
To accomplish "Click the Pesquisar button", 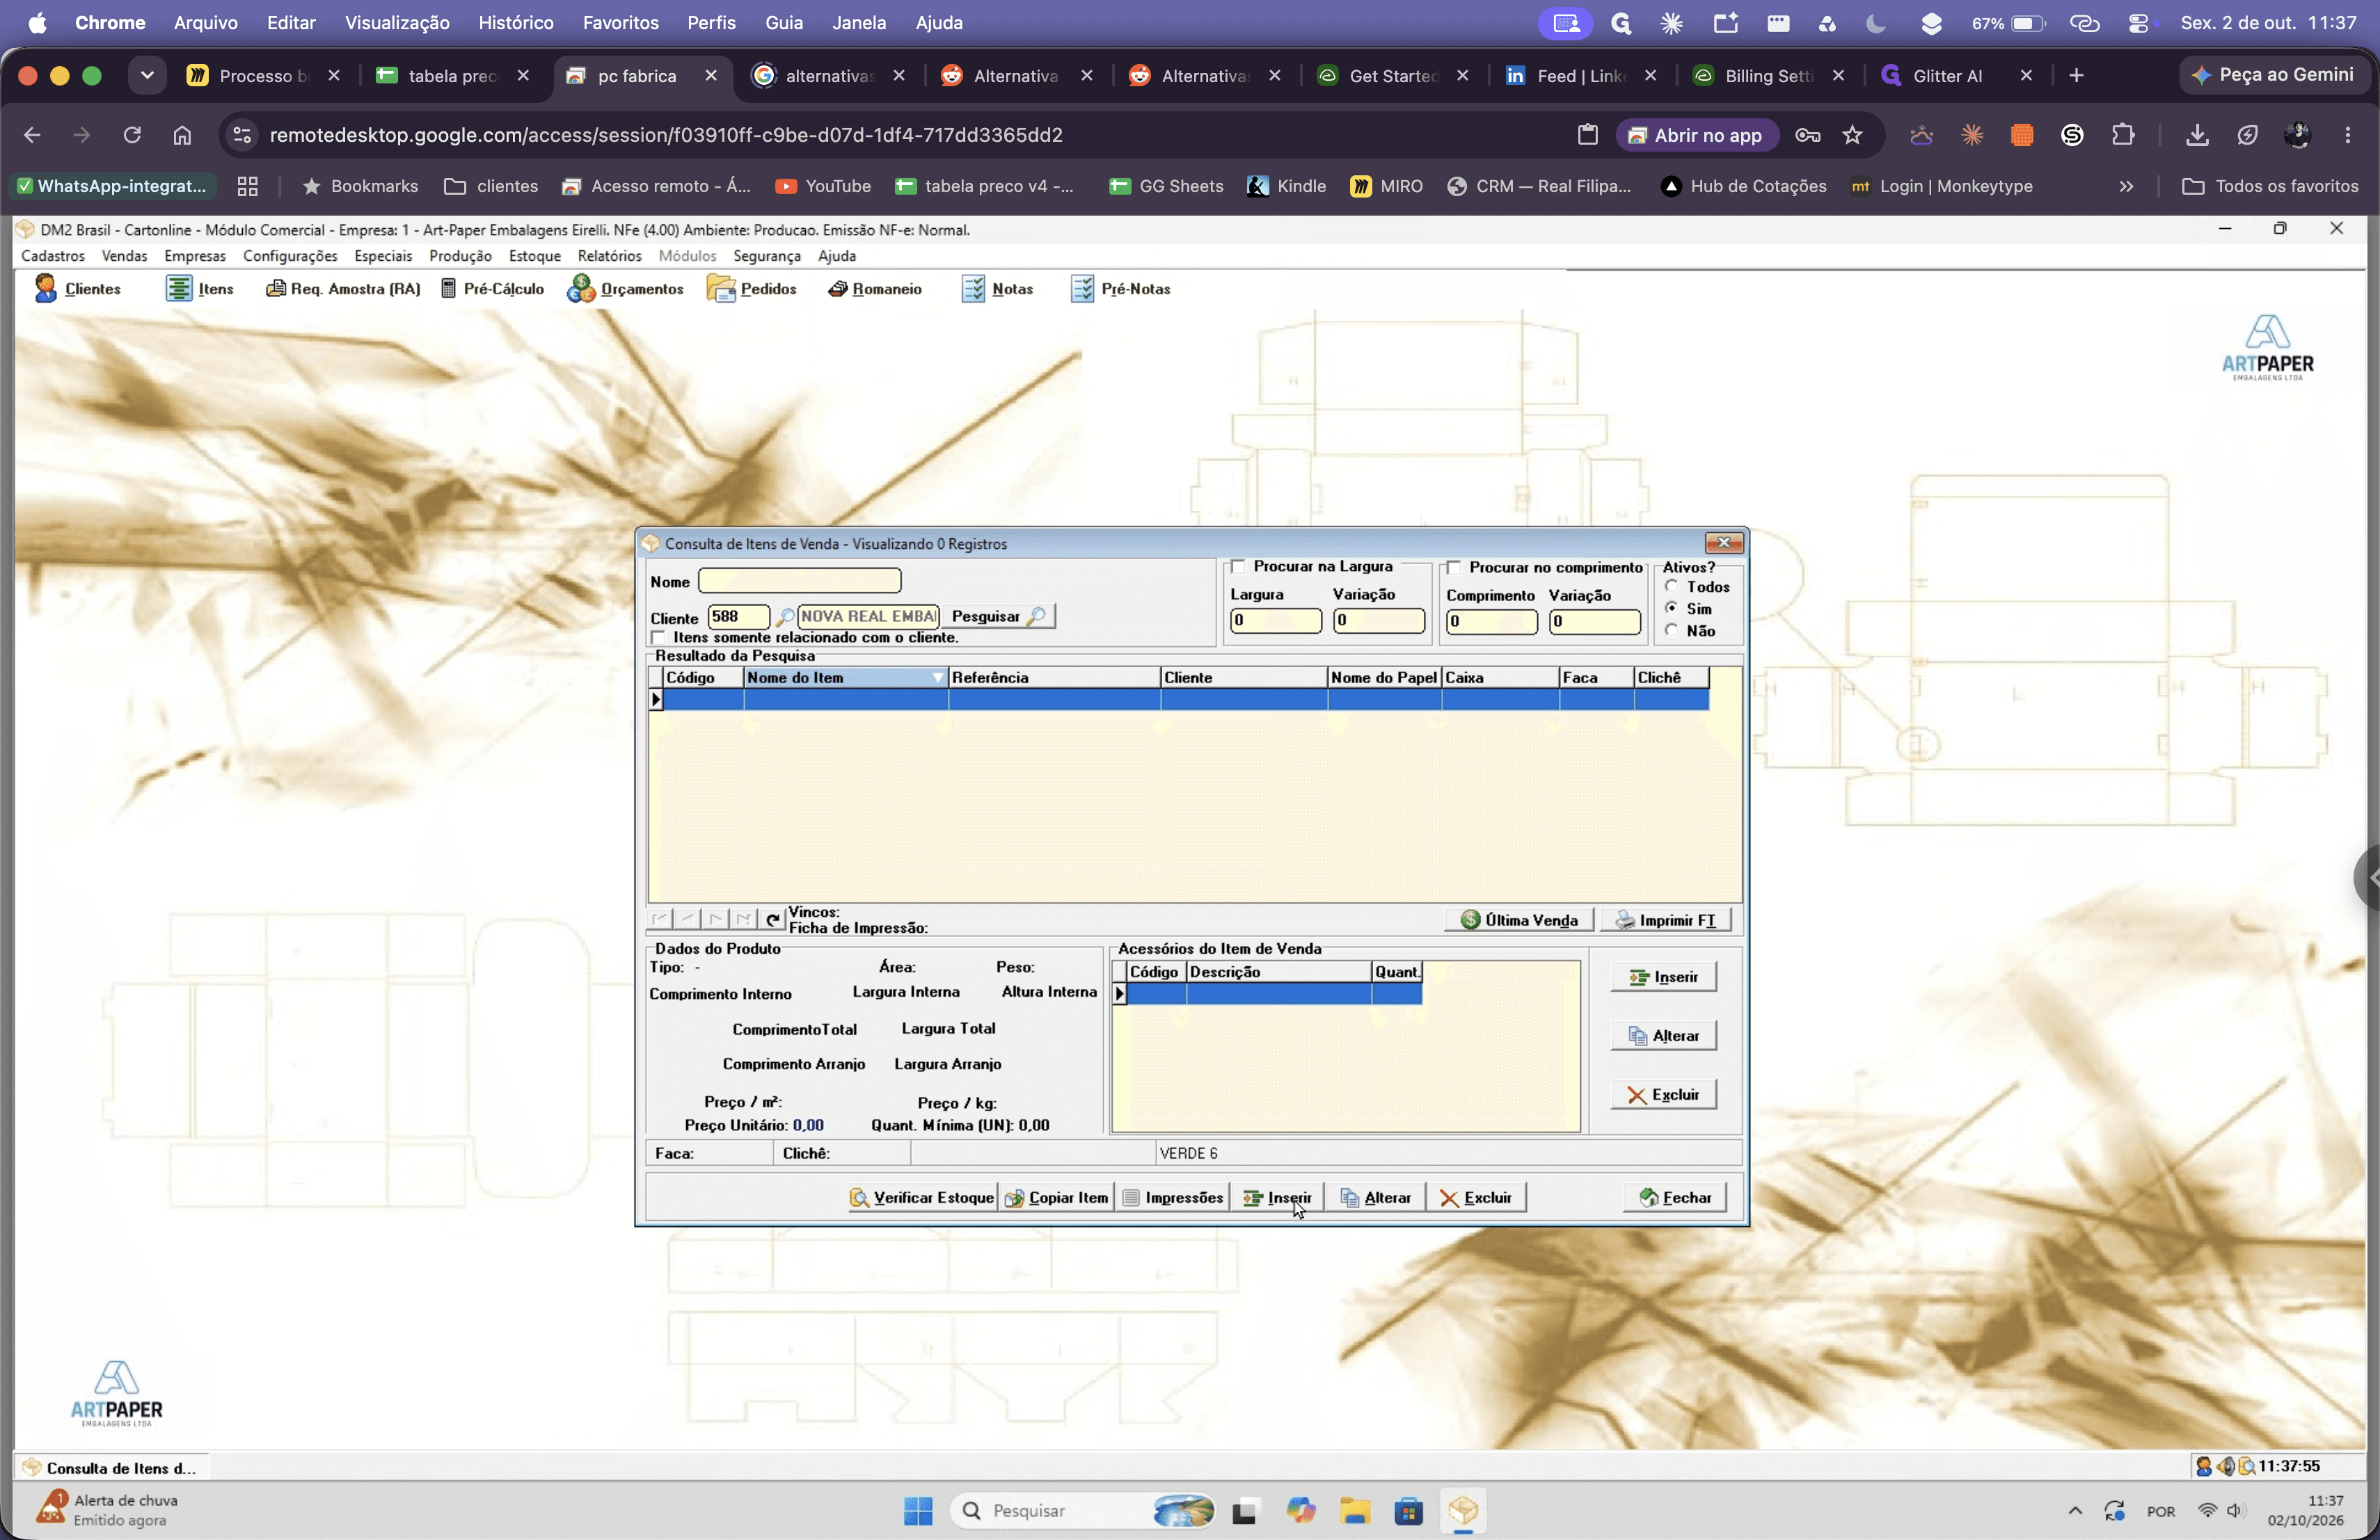I will click(998, 616).
